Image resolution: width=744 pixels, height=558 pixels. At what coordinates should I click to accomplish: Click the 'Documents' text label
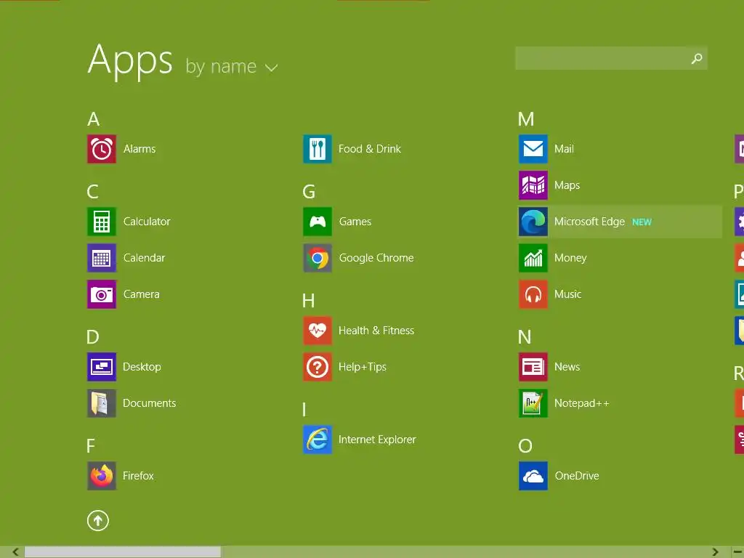point(150,403)
